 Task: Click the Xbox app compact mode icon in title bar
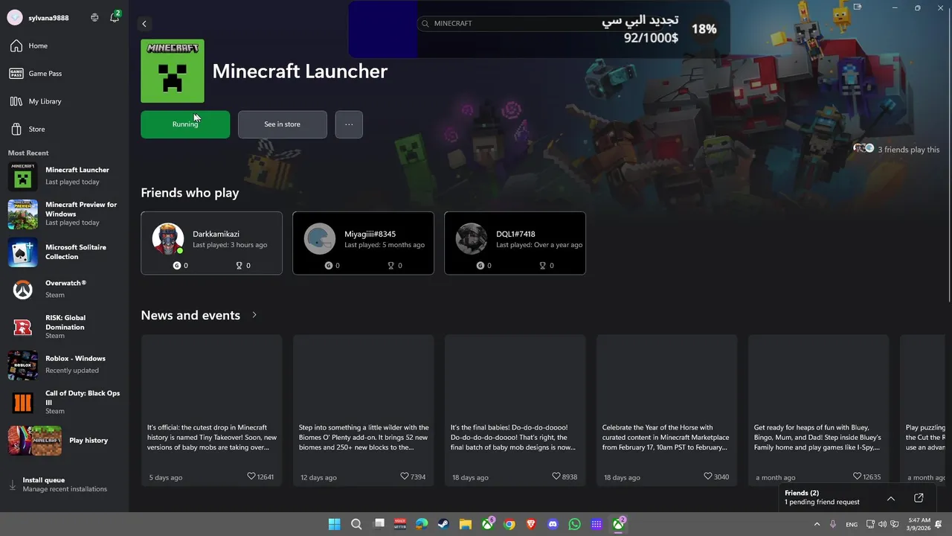coord(858,7)
